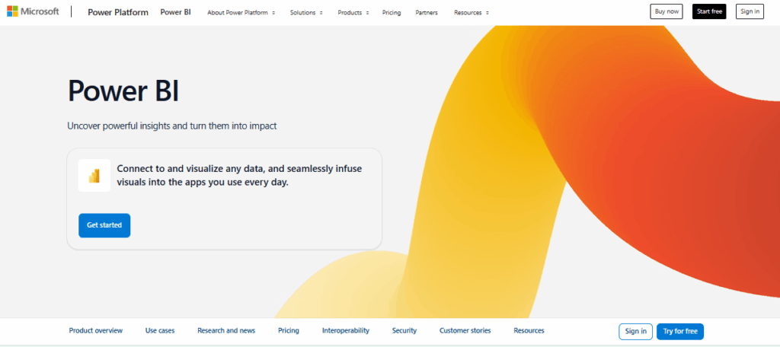Open the Resources dropdown in top navigation

coord(472,13)
